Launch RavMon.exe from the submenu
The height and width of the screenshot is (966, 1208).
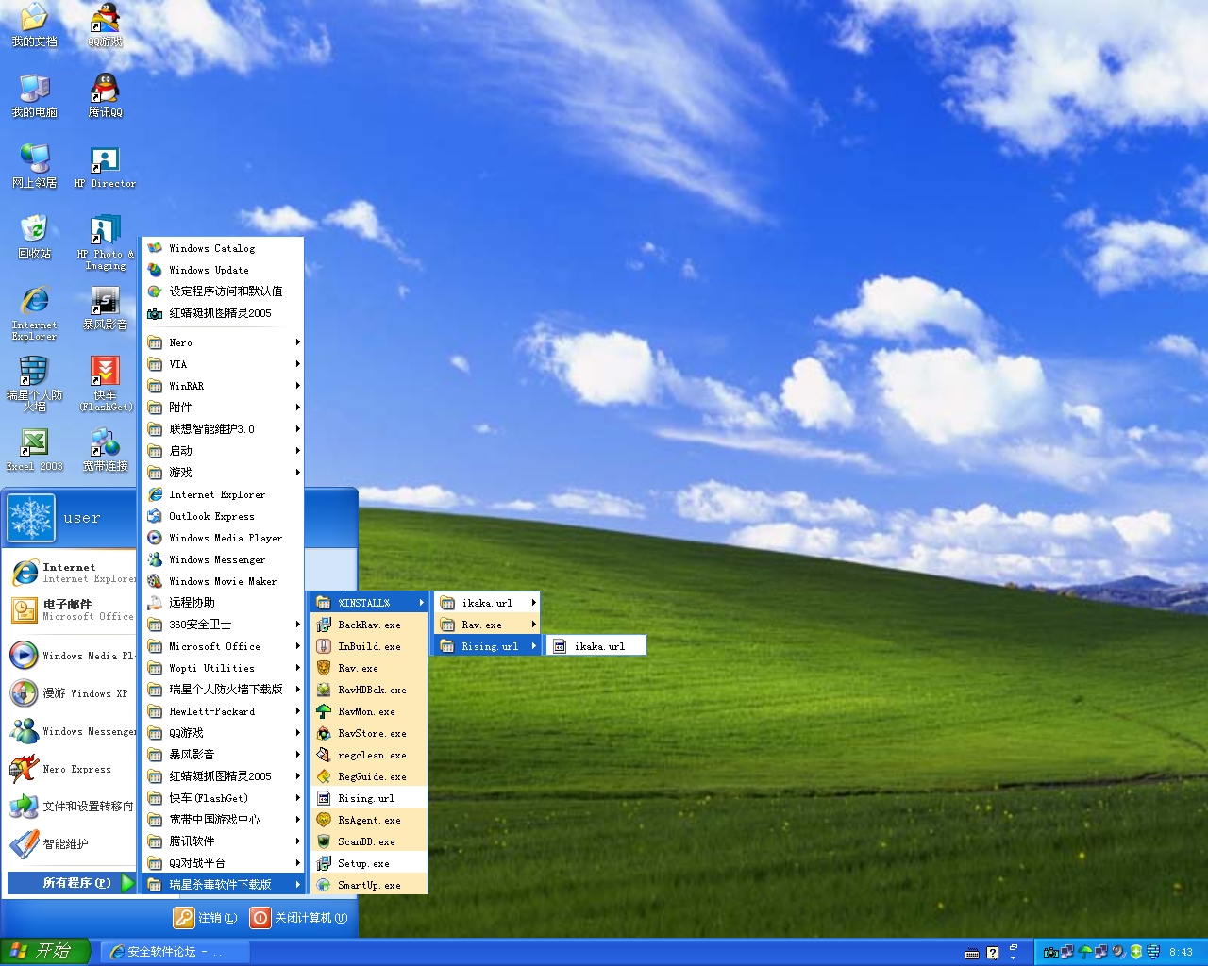click(367, 712)
